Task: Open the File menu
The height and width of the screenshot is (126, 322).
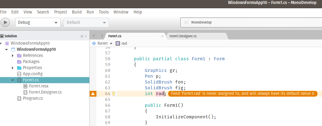Action: tap(3, 12)
